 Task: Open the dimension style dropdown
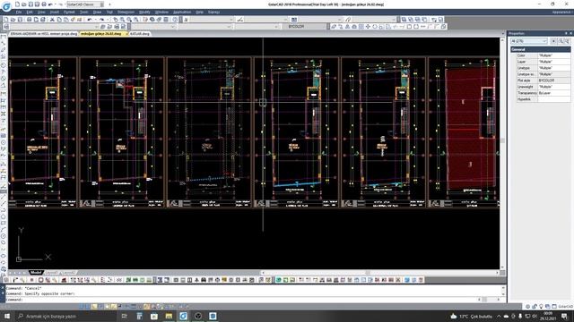[x=265, y=20]
